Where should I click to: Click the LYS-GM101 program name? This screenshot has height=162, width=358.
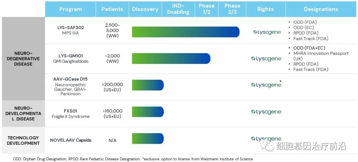click(x=71, y=56)
